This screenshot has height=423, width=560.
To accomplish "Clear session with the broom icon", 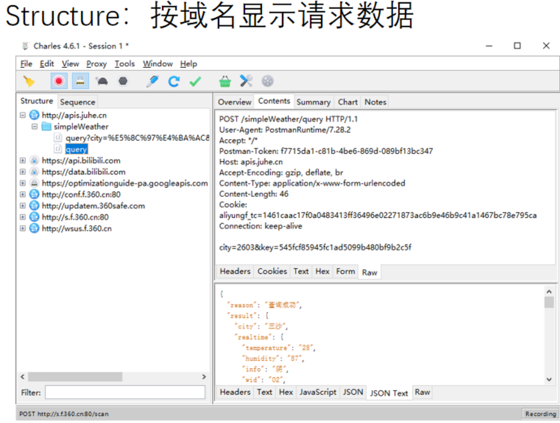I will click(29, 81).
